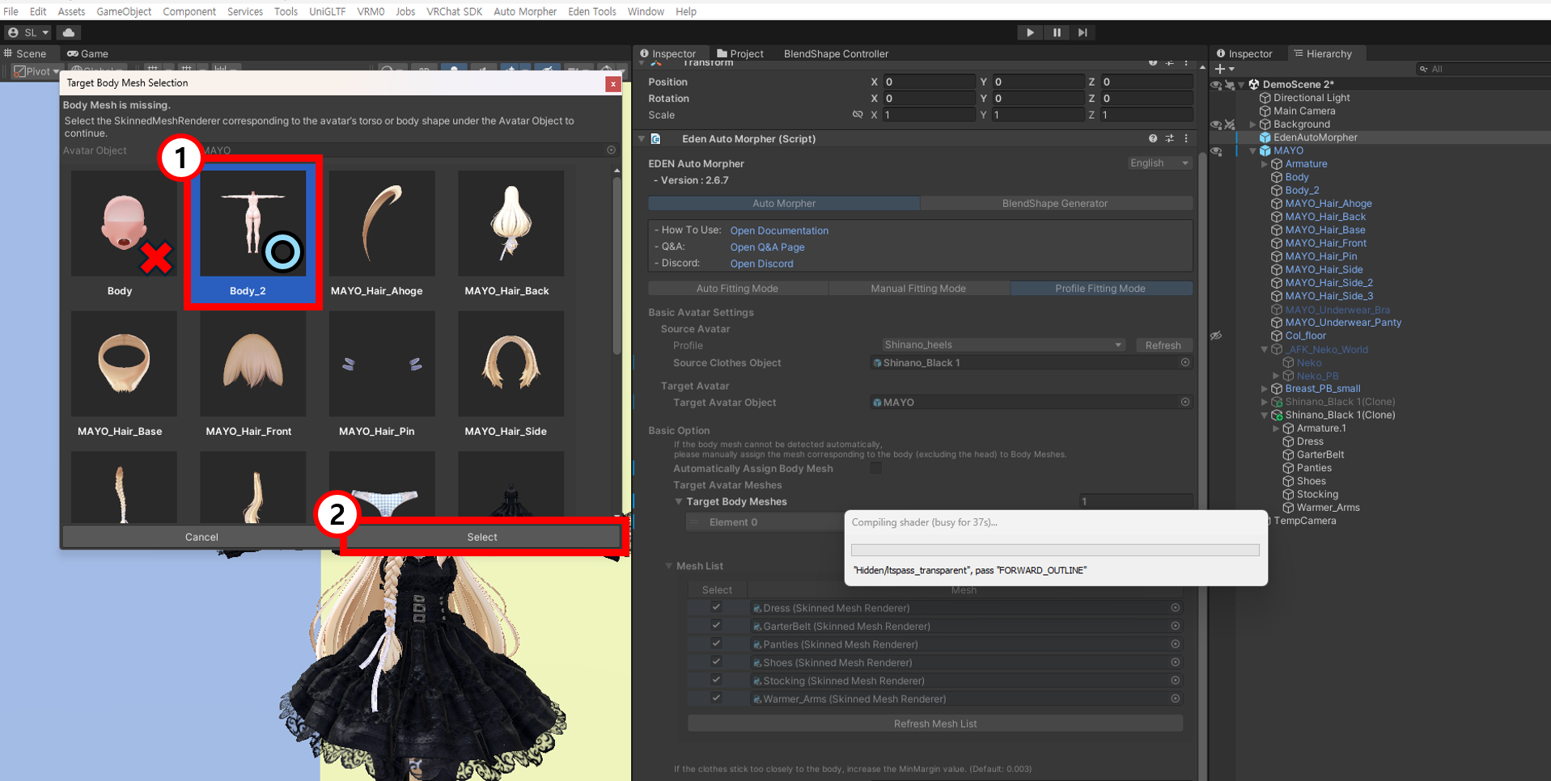Open the Shinano_heels Profile dropdown

pyautogui.click(x=1003, y=345)
